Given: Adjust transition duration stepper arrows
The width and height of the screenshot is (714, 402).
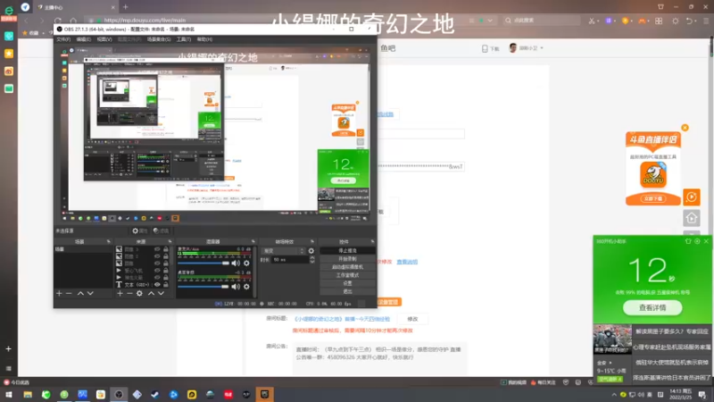Looking at the screenshot, I should [x=311, y=260].
